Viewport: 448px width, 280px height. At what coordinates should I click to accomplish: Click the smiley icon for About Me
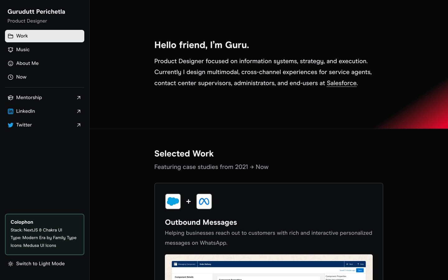coord(11,63)
